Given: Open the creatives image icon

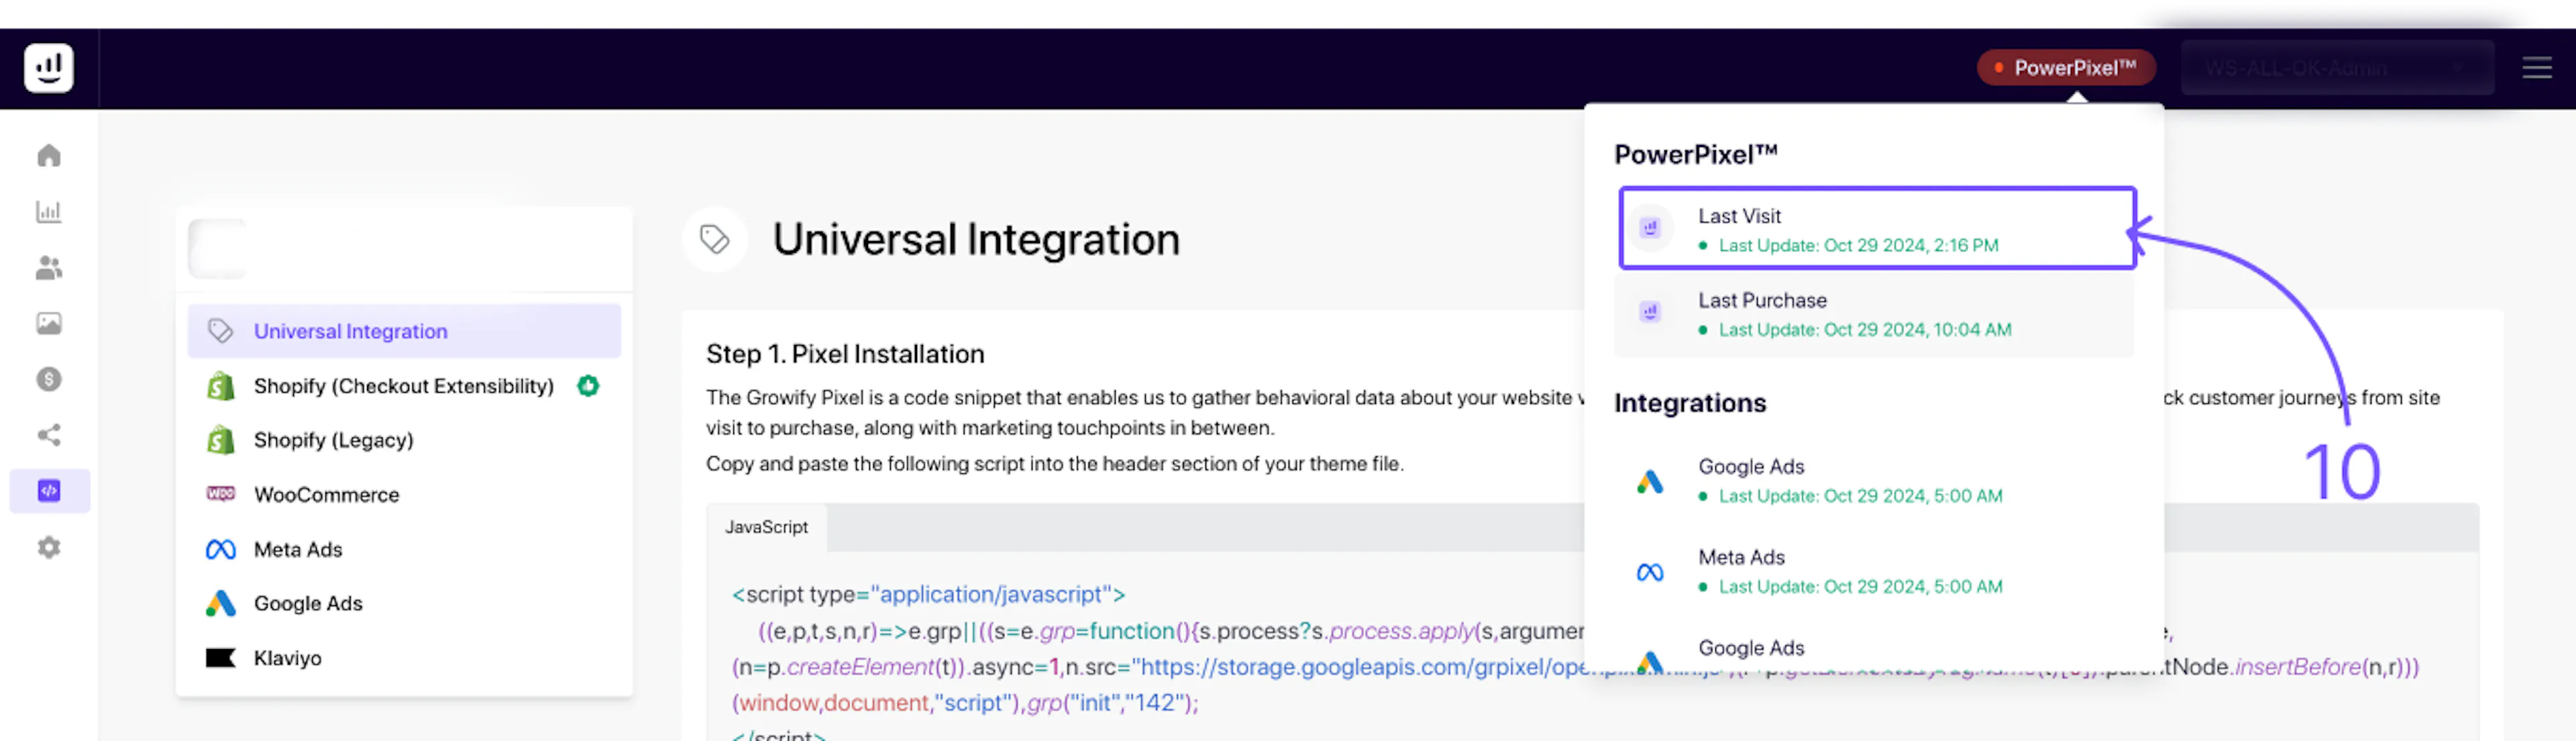Looking at the screenshot, I should point(48,323).
